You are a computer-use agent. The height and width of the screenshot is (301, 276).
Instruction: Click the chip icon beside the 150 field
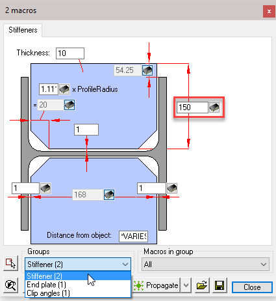pos(214,107)
